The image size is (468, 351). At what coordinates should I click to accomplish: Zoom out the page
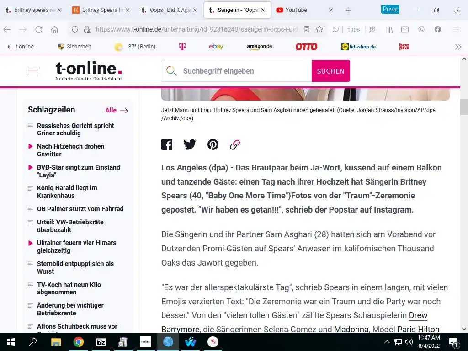[x=335, y=29]
